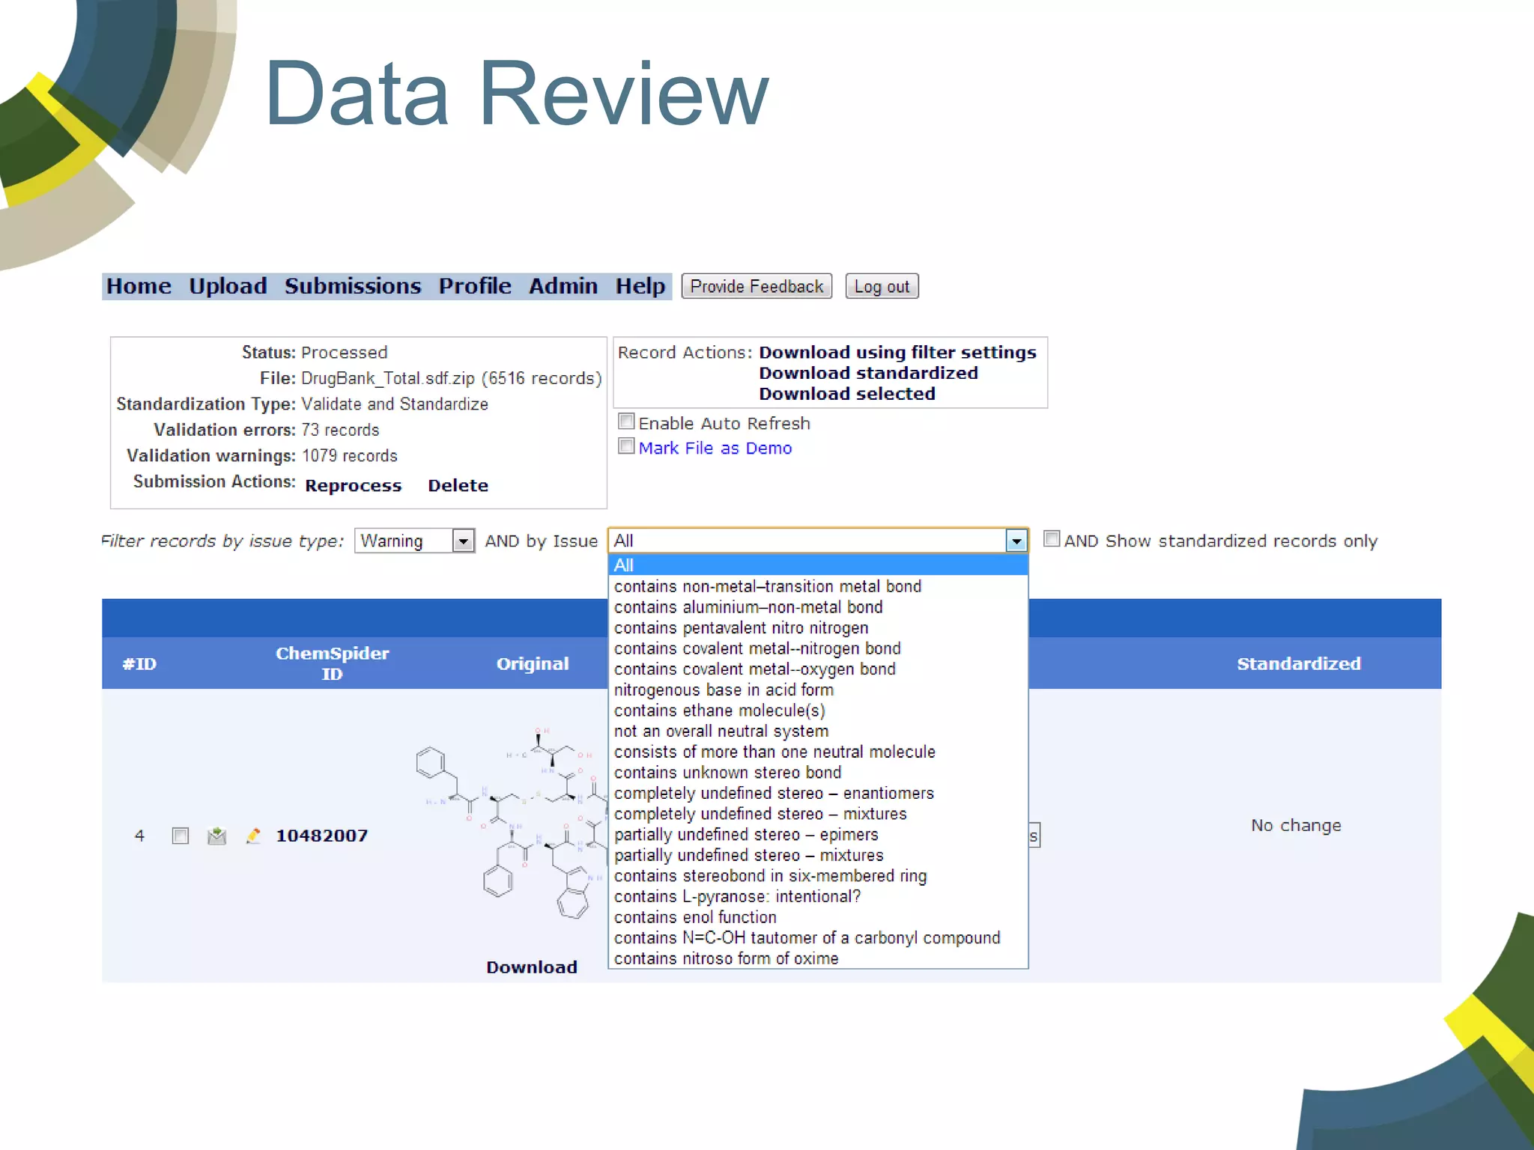Select contains enol function option
Viewport: 1534px width, 1150px height.
(818, 917)
